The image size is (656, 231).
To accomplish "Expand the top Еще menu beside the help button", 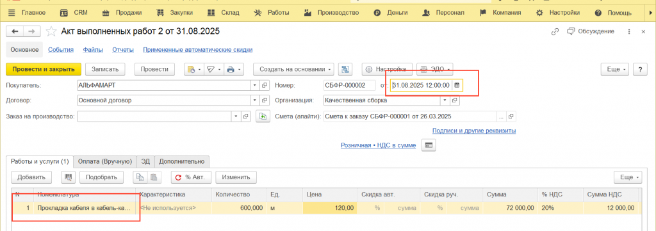I will [615, 69].
